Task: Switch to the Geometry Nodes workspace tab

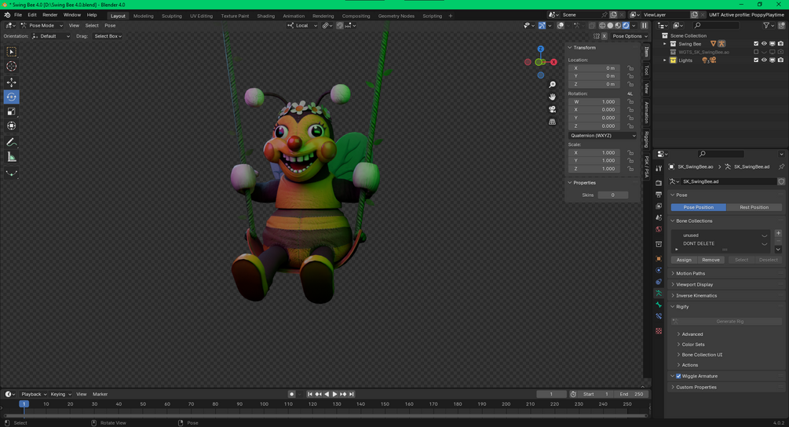Action: pos(396,16)
